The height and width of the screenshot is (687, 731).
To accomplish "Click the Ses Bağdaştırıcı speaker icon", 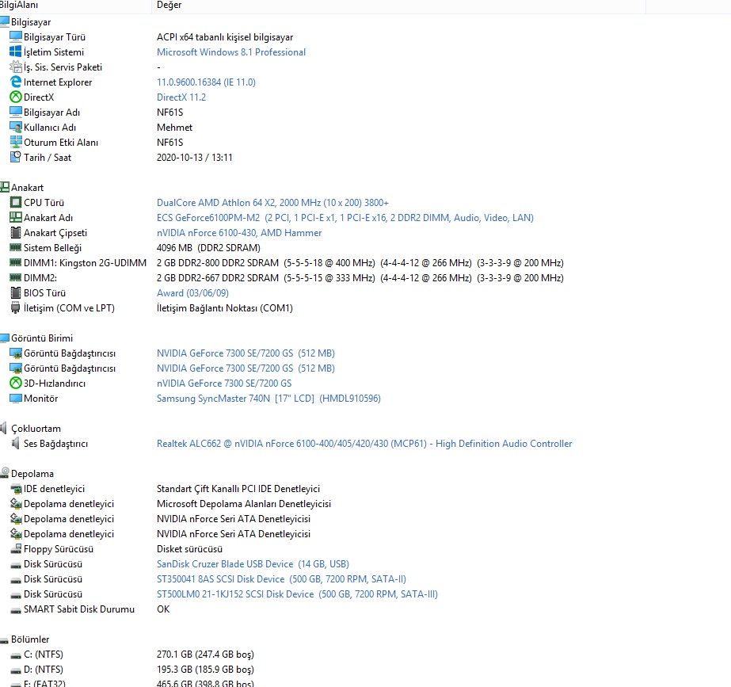I will pyautogui.click(x=16, y=444).
